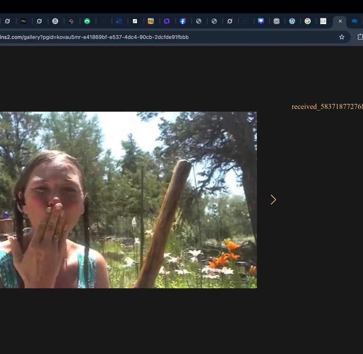
Task: Switch to the tab with the white stick-figure favicon
Action: (71, 21)
